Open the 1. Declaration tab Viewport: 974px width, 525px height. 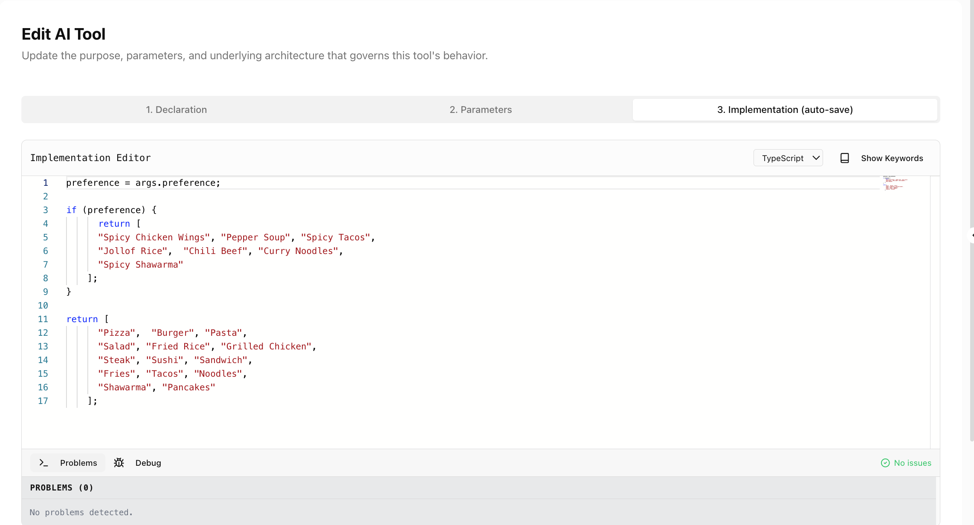(176, 110)
